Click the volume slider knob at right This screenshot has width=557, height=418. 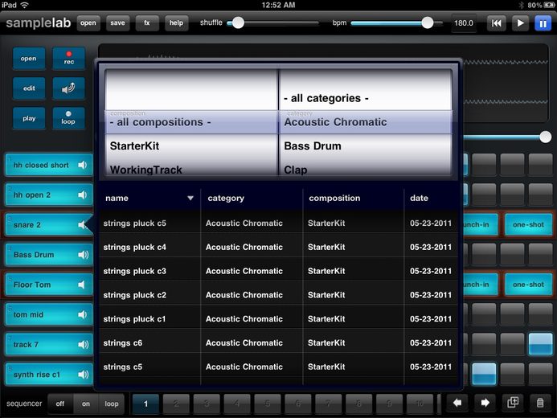point(545,137)
